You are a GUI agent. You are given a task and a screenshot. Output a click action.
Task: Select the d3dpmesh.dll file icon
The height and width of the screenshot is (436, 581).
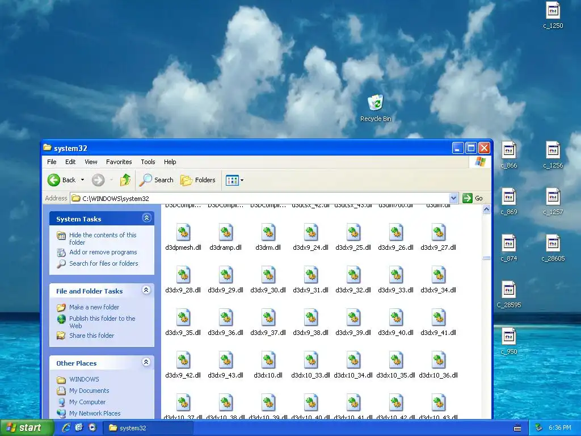click(x=183, y=232)
